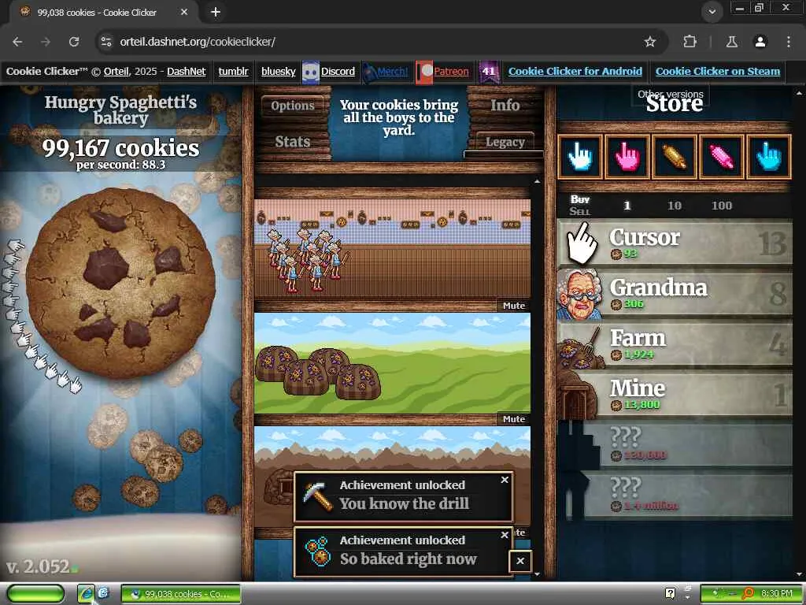Open the bluesky link
The width and height of the screenshot is (806, 605).
click(x=278, y=72)
